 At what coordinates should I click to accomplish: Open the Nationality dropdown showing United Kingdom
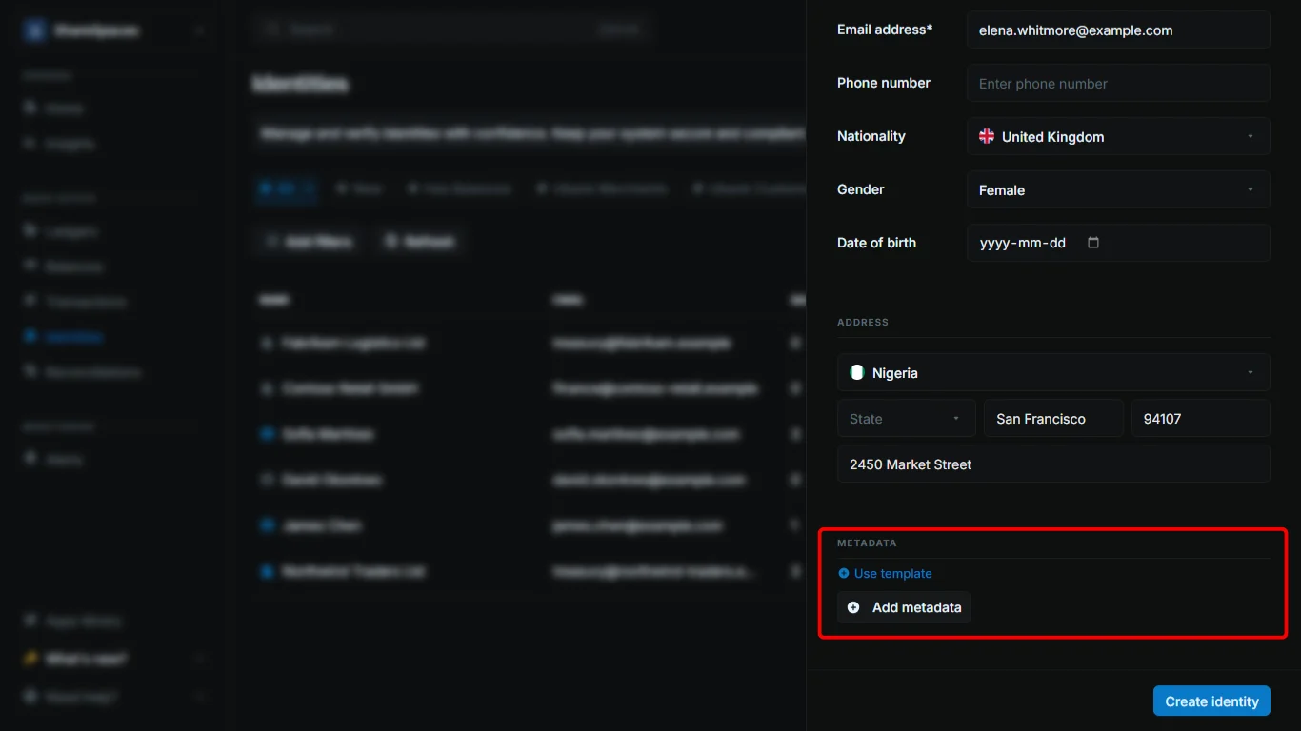(1118, 136)
